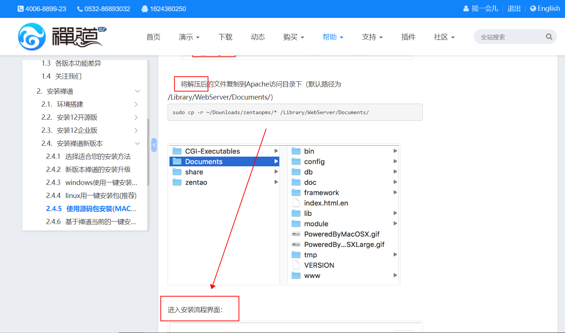This screenshot has width=565, height=333.
Task: Open the 社区 dropdown menu
Action: [444, 37]
